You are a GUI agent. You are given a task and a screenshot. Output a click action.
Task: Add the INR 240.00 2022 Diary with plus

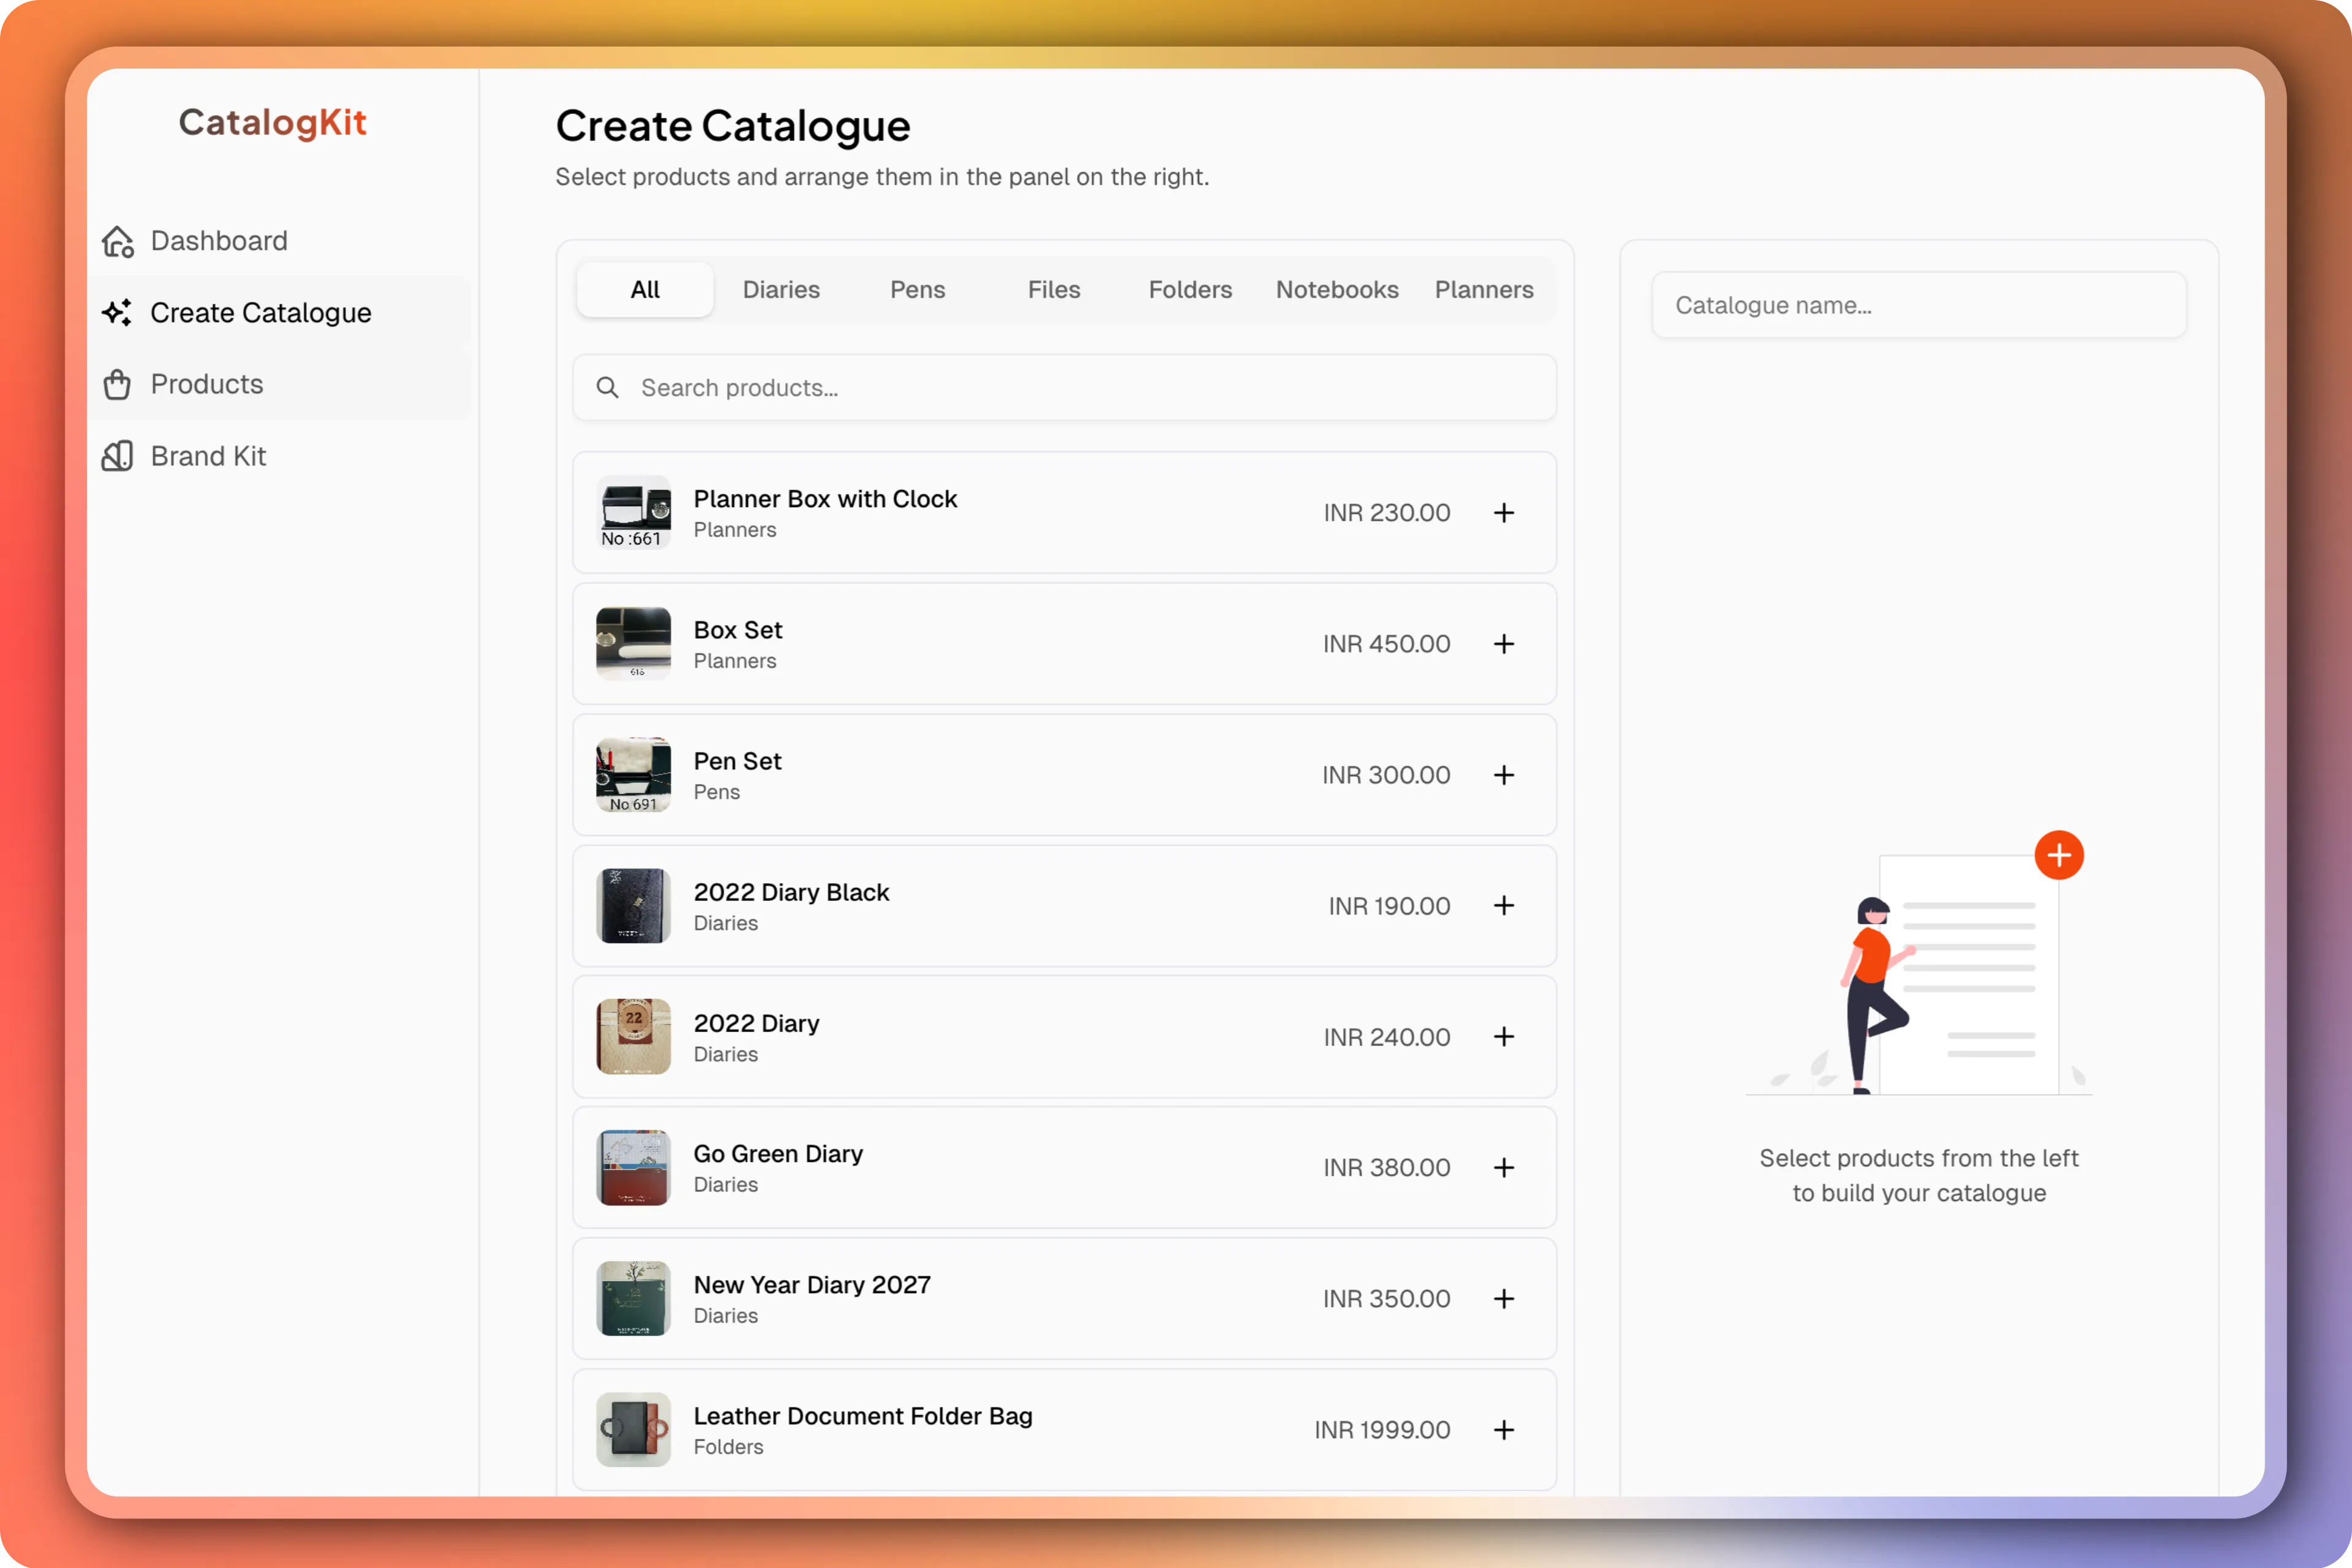tap(1504, 1037)
